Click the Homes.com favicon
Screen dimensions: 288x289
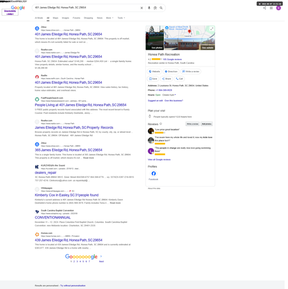(37, 235)
